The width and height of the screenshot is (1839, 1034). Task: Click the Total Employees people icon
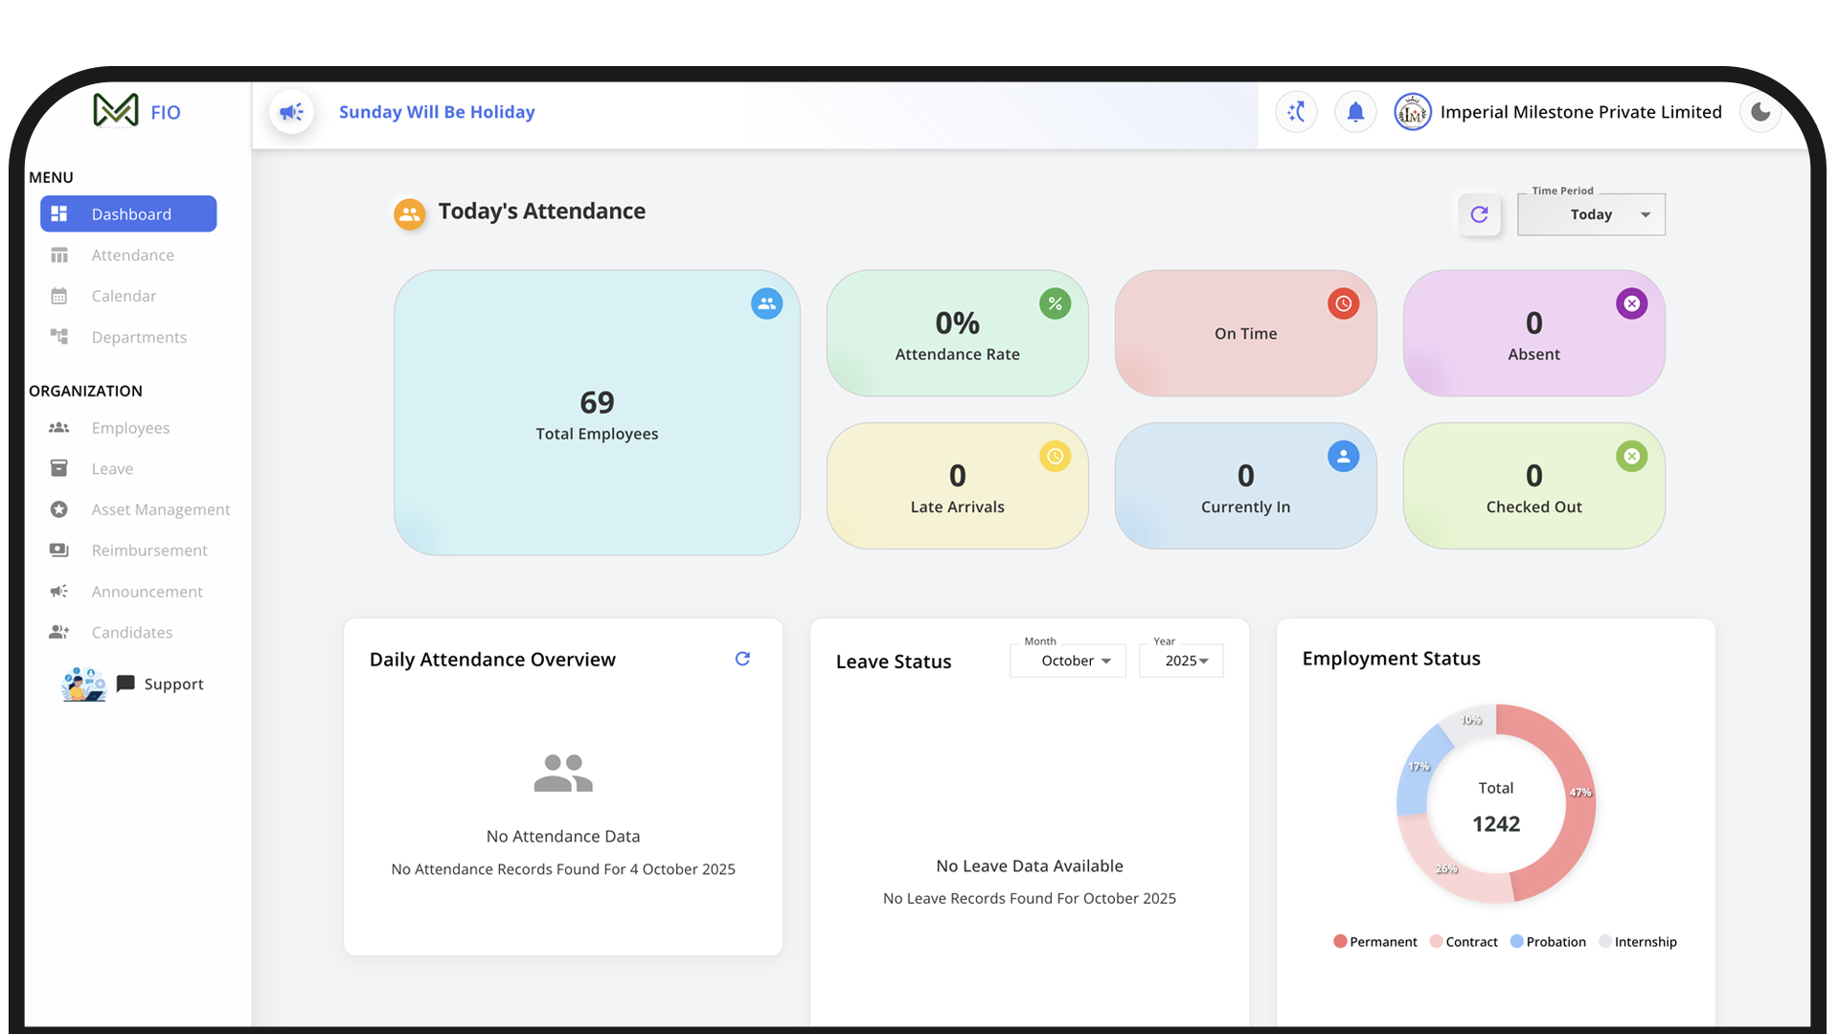coord(766,303)
